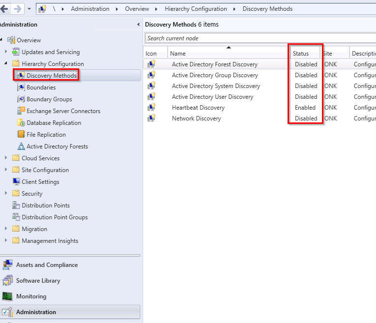376x323 pixels.
Task: Click Hierarchy Configuration in the breadcrumb
Action: pyautogui.click(x=196, y=9)
